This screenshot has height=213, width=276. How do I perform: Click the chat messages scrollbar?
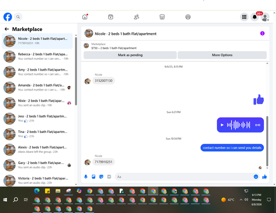click(x=267, y=141)
